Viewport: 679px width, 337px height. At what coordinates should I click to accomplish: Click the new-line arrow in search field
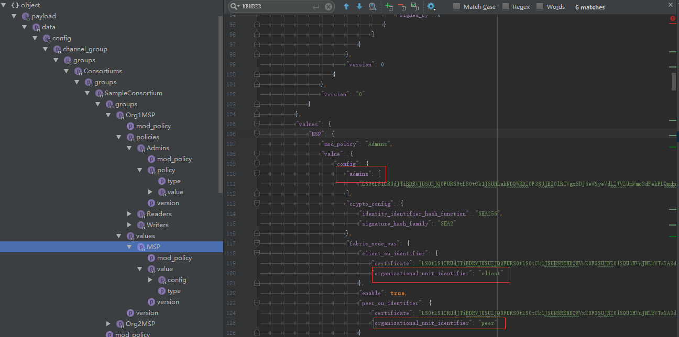point(316,7)
